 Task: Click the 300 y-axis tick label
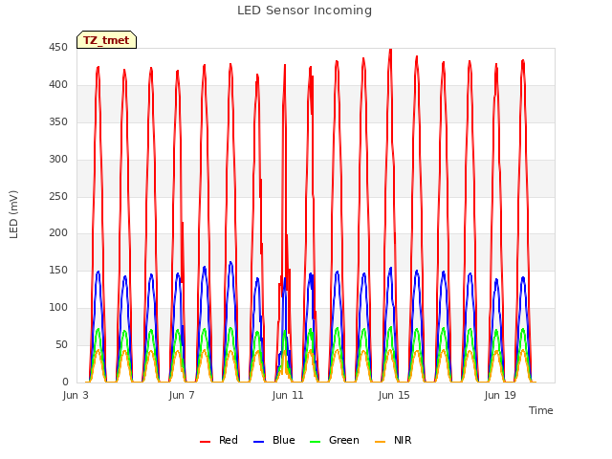(58, 160)
